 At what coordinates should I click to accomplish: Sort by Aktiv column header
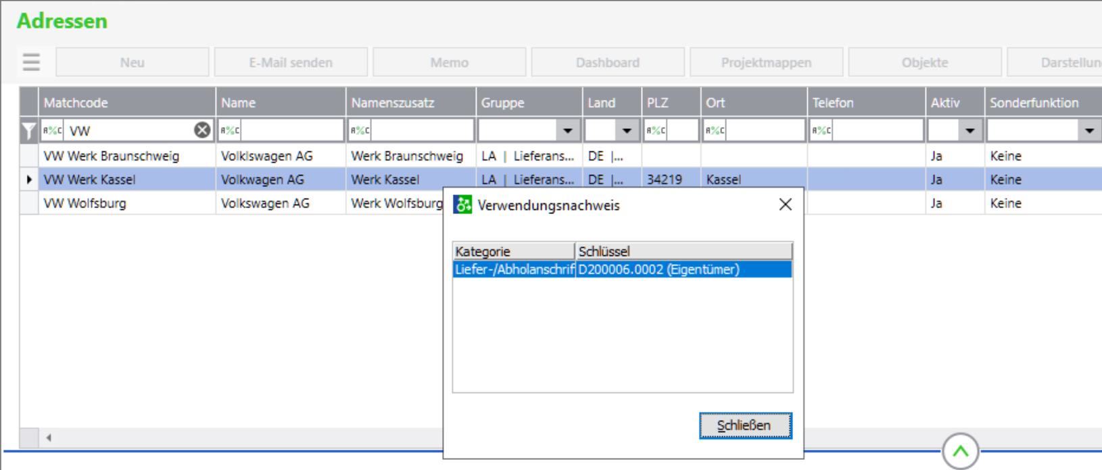pos(955,103)
